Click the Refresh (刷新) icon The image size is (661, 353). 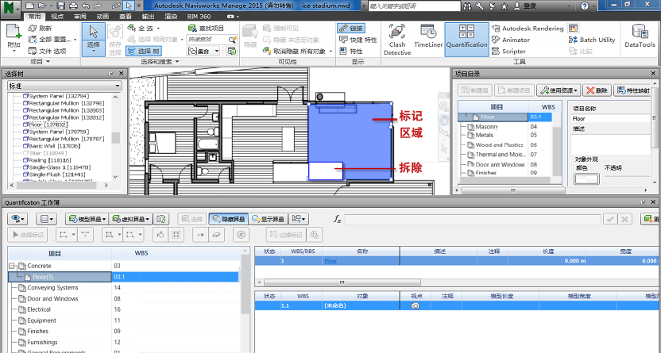tap(33, 29)
